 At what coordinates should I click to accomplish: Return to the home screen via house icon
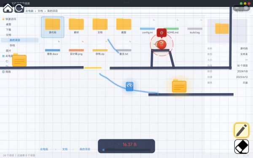[8, 8]
